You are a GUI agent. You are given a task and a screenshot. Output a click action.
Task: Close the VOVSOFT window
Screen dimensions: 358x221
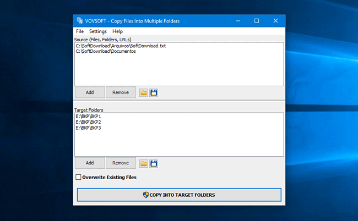[275, 21]
